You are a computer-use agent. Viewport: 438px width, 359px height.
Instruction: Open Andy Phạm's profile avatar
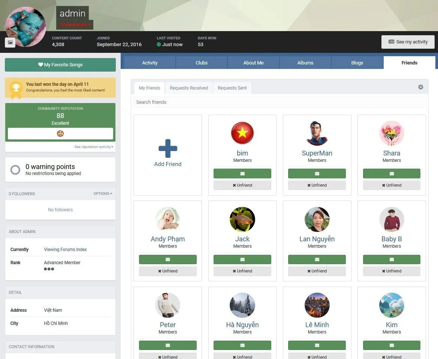click(x=167, y=219)
